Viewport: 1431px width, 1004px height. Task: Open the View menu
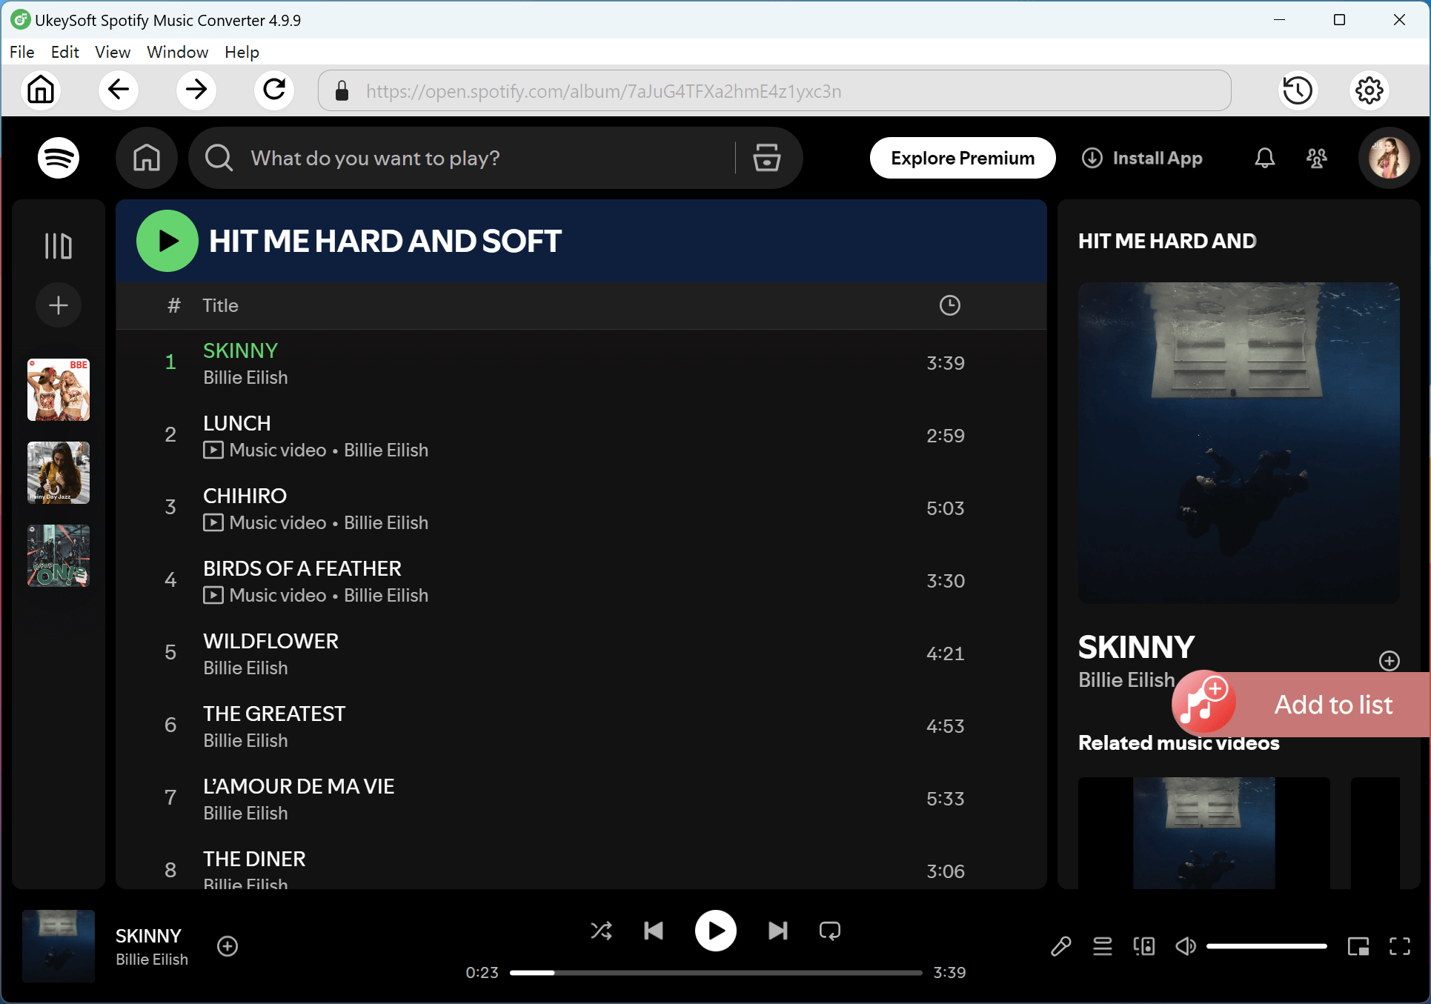click(112, 52)
